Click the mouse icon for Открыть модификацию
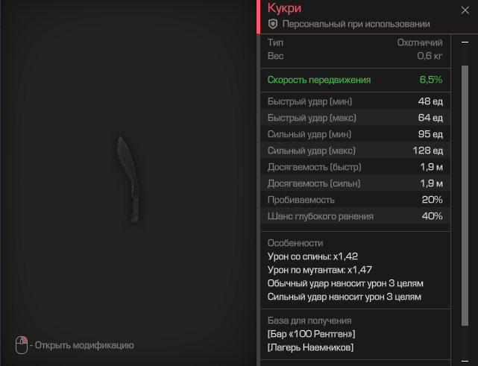This screenshot has height=366, width=478. click(22, 345)
